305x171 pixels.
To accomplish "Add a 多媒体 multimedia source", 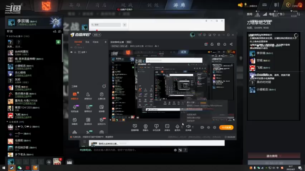I will coord(167,128).
